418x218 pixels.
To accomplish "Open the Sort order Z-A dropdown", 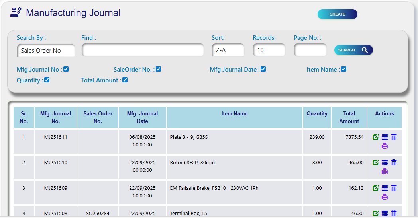I will pos(228,50).
